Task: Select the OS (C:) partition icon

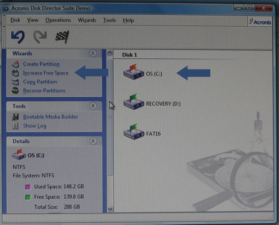Action: [133, 72]
